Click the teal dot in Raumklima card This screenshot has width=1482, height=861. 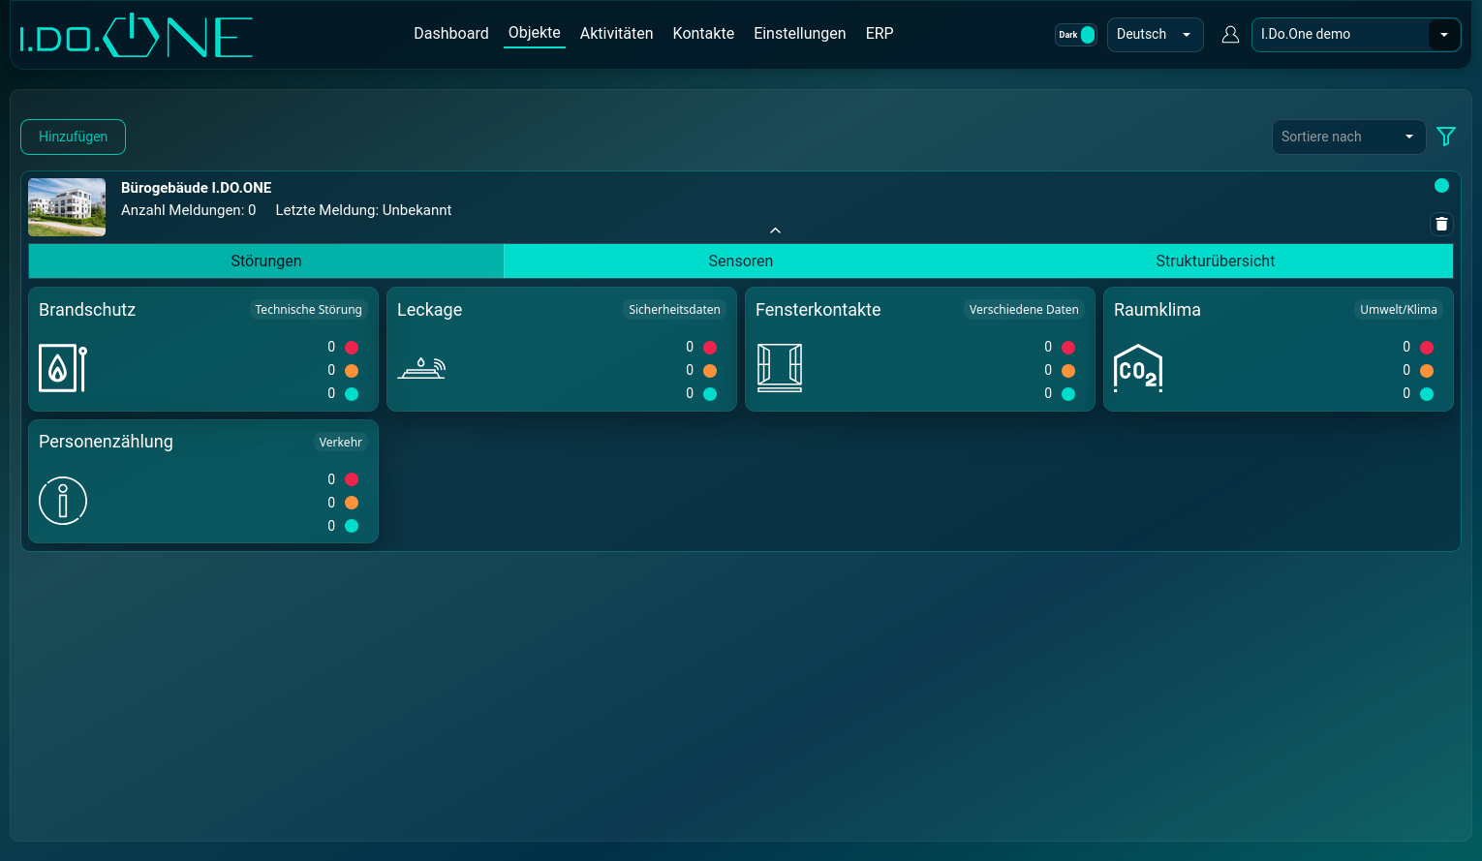[x=1427, y=393]
